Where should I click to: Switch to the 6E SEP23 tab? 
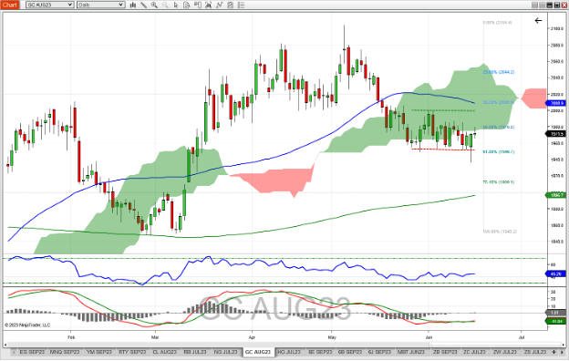point(320,352)
